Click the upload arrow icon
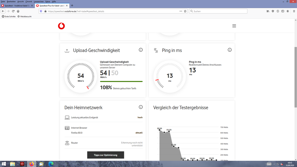 pos(67,51)
